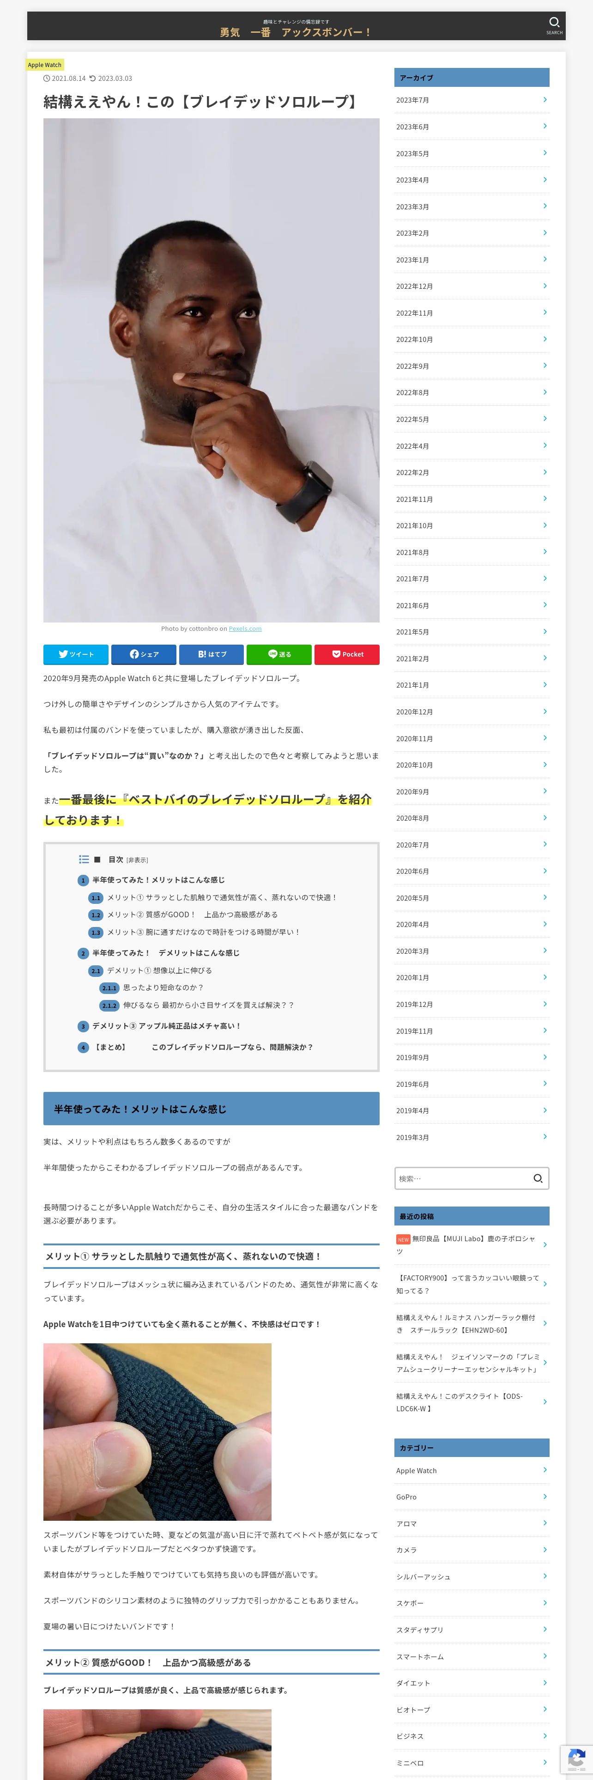Image resolution: width=593 pixels, height=1780 pixels.
Task: Click the main photo of man wearing watch
Action: (211, 371)
